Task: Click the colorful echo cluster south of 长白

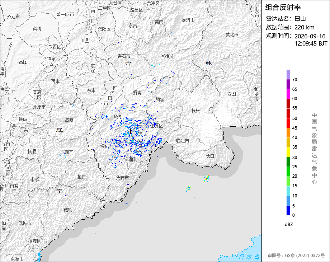Action: pos(207,177)
